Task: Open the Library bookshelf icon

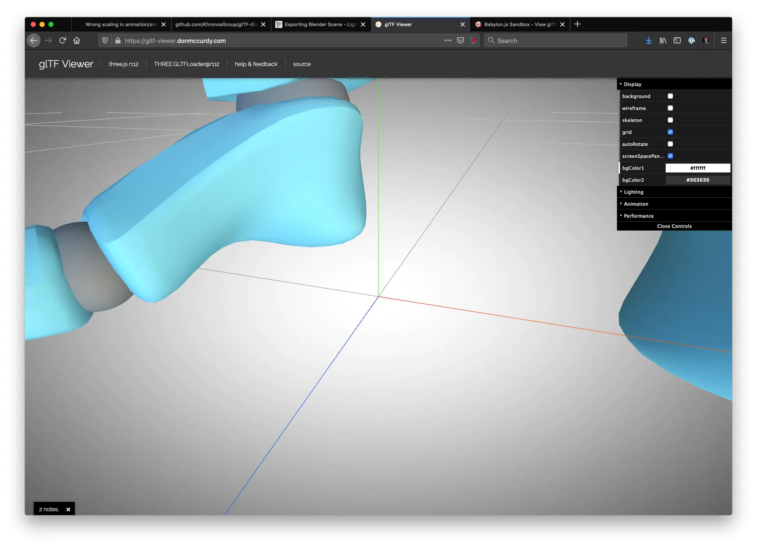Action: [x=663, y=40]
